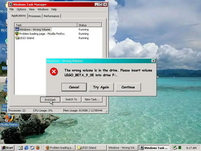Click the Task Manager resize grip corner
The height and width of the screenshot is (151, 201).
106,111
